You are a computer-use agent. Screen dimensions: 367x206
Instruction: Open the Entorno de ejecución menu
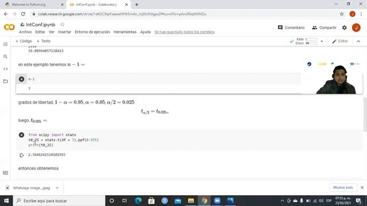(92, 32)
